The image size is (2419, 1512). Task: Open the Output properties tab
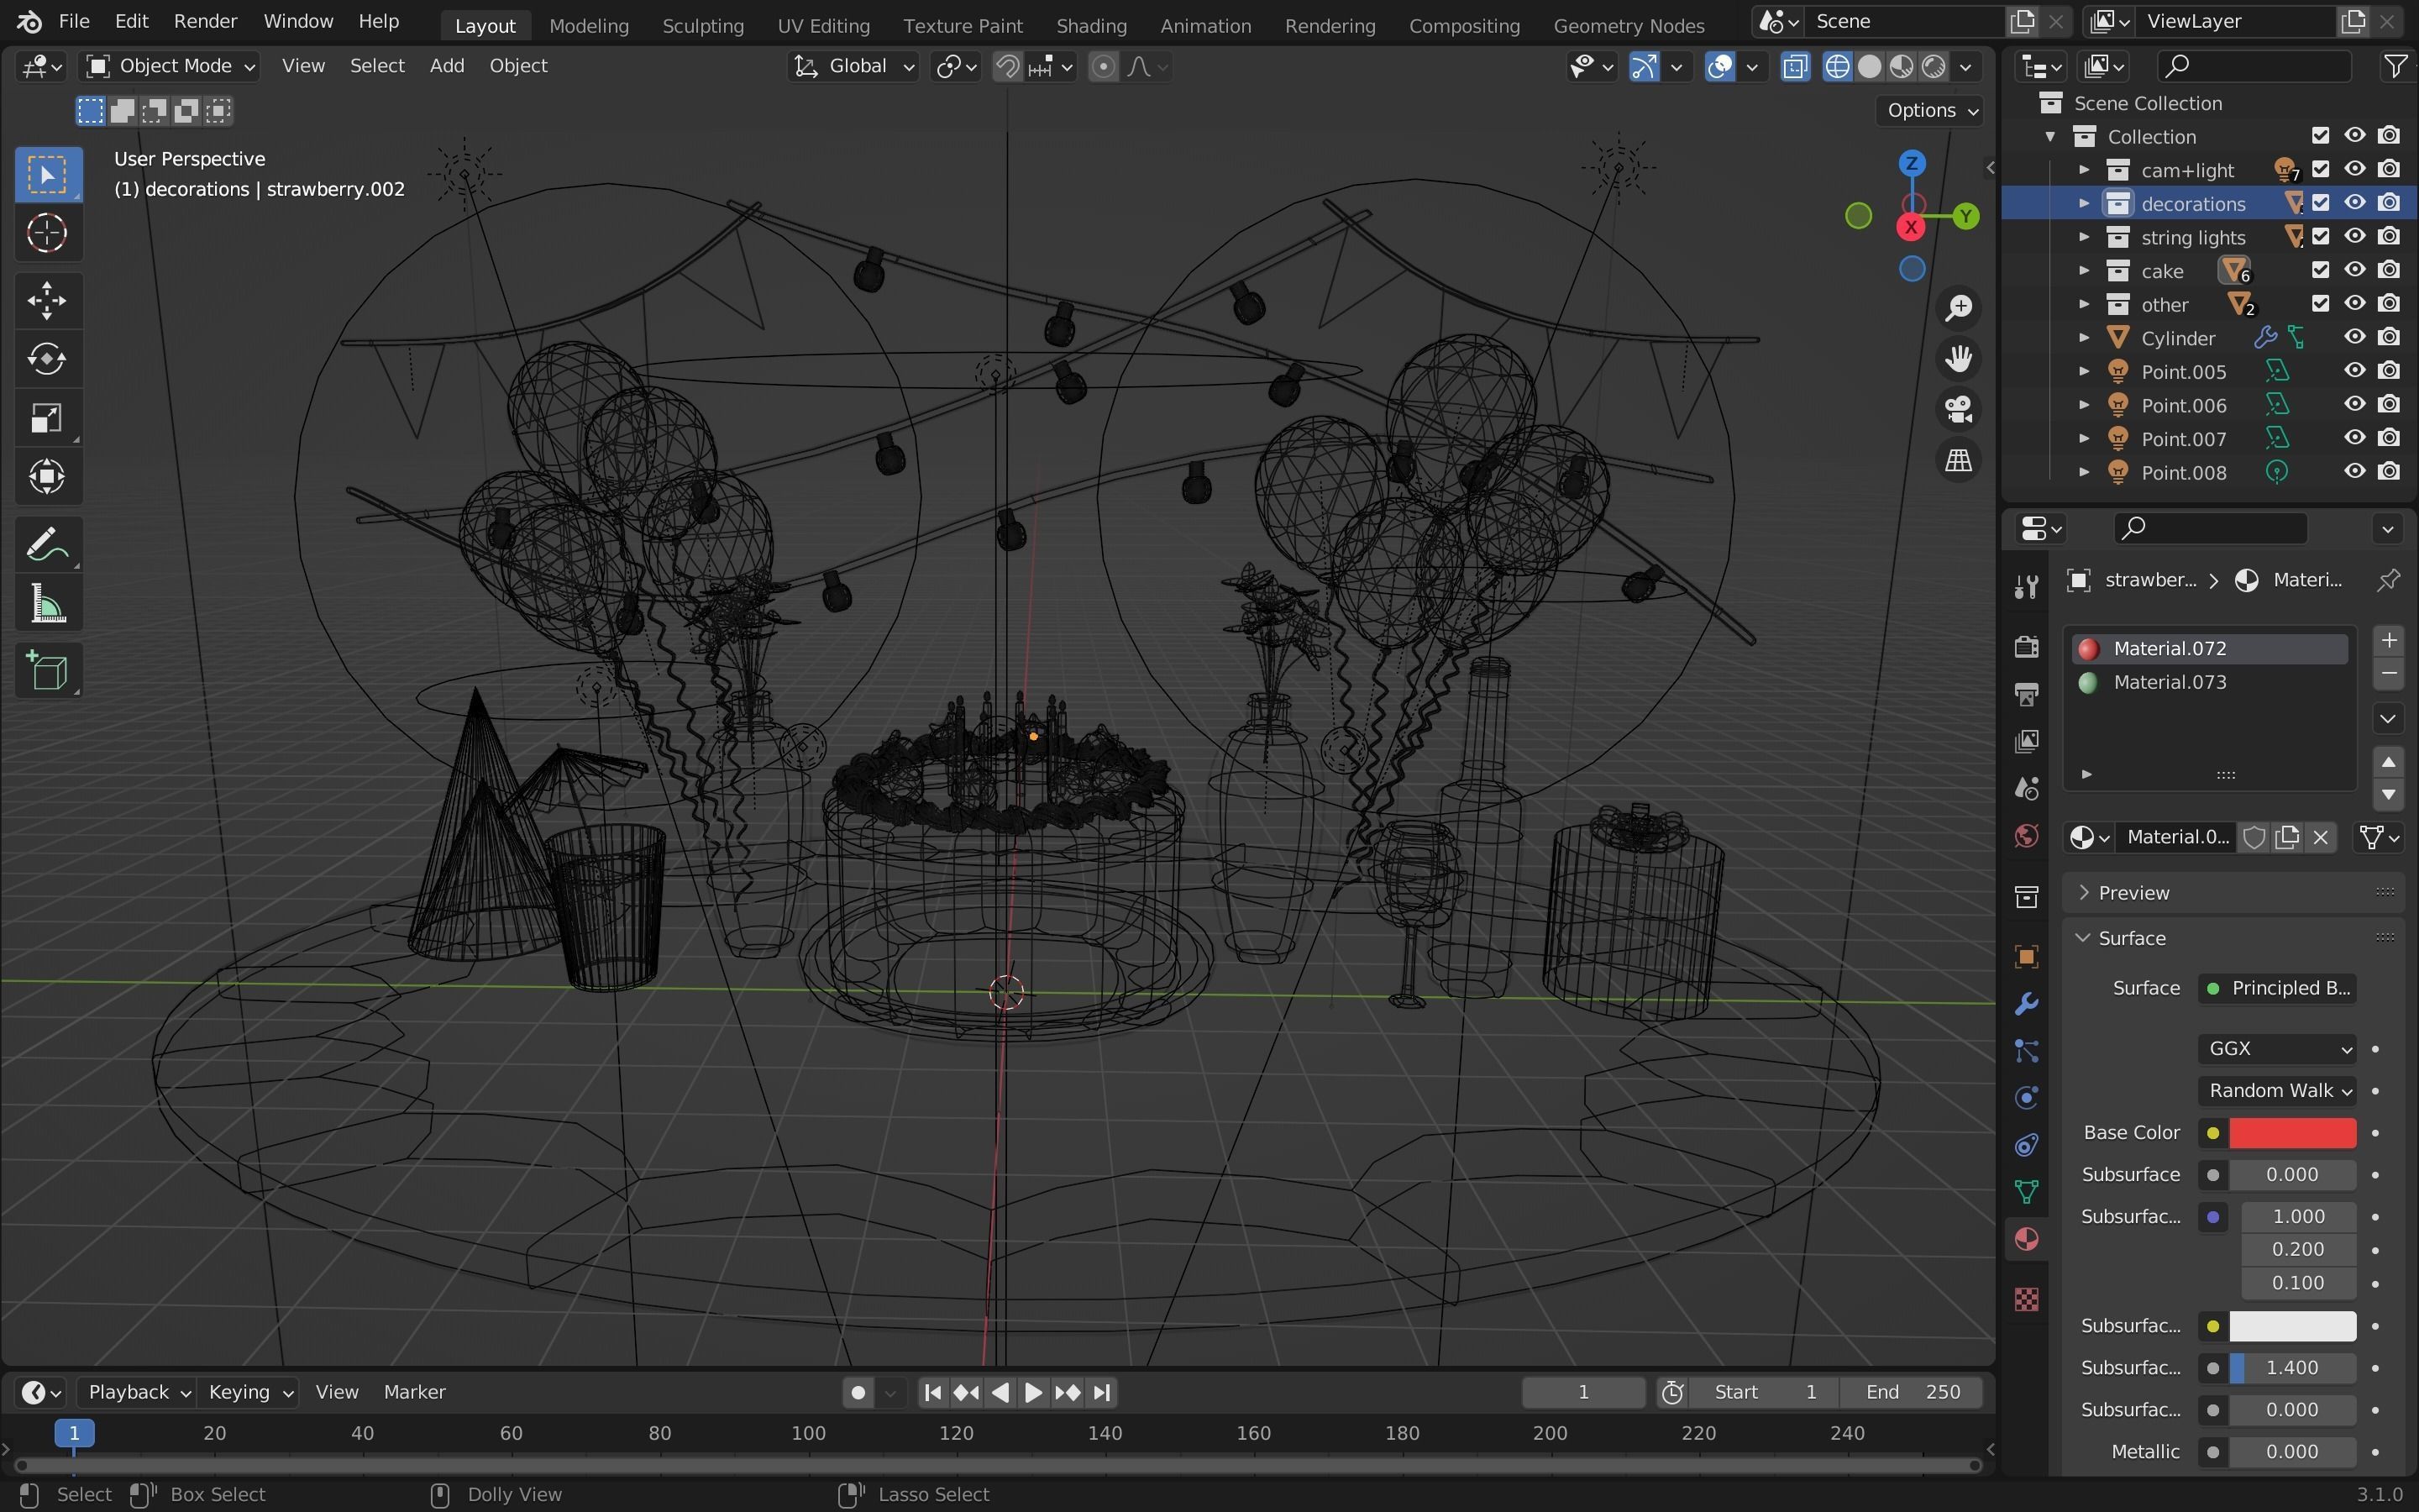[x=2026, y=693]
